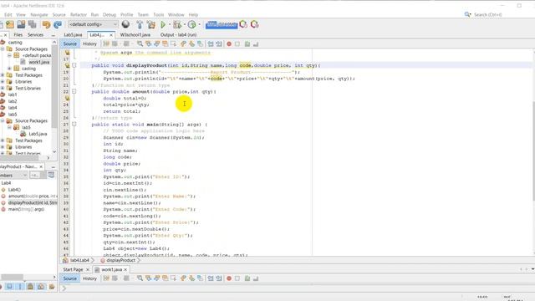Click the lightbulb hint icon on line 23
535x301 pixels.
67,99
